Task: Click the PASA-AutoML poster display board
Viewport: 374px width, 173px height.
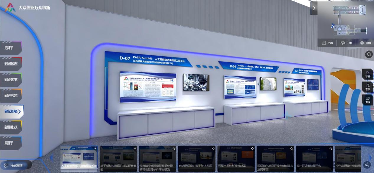Action: (148, 87)
